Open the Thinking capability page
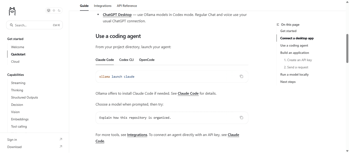Screen dimensions: 349x153 [x=17, y=90]
